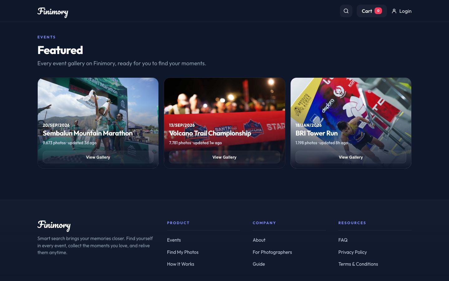The image size is (449, 281).
Task: Open How It Works footer link
Action: (181, 264)
